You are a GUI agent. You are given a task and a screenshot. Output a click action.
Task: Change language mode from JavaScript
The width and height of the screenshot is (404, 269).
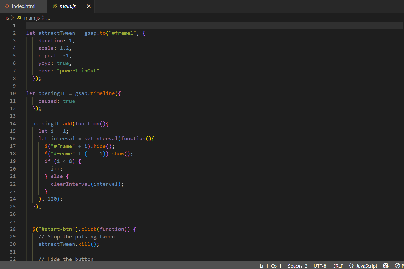coord(366,266)
